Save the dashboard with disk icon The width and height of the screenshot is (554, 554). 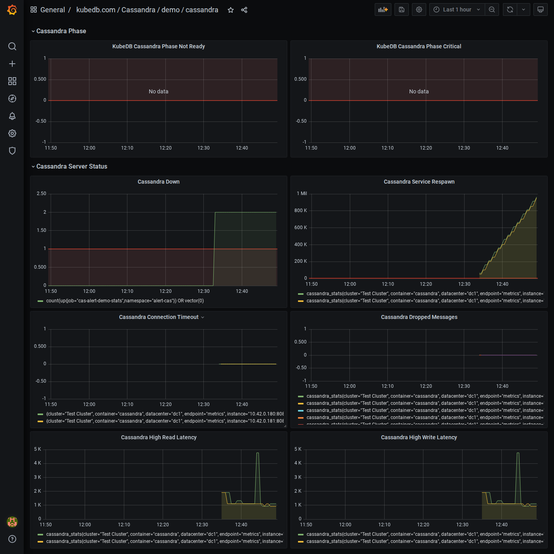[x=402, y=9]
